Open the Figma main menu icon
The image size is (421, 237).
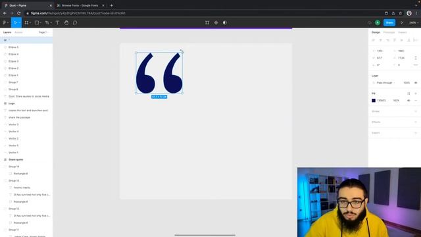(5, 23)
